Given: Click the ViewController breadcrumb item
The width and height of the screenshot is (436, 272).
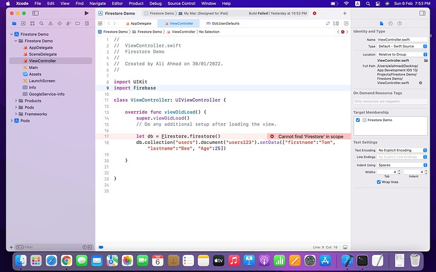Looking at the screenshot, I should 181,32.
